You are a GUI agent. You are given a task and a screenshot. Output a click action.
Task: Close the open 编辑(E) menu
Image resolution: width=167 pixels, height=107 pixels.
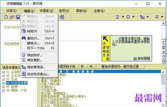click(29, 11)
